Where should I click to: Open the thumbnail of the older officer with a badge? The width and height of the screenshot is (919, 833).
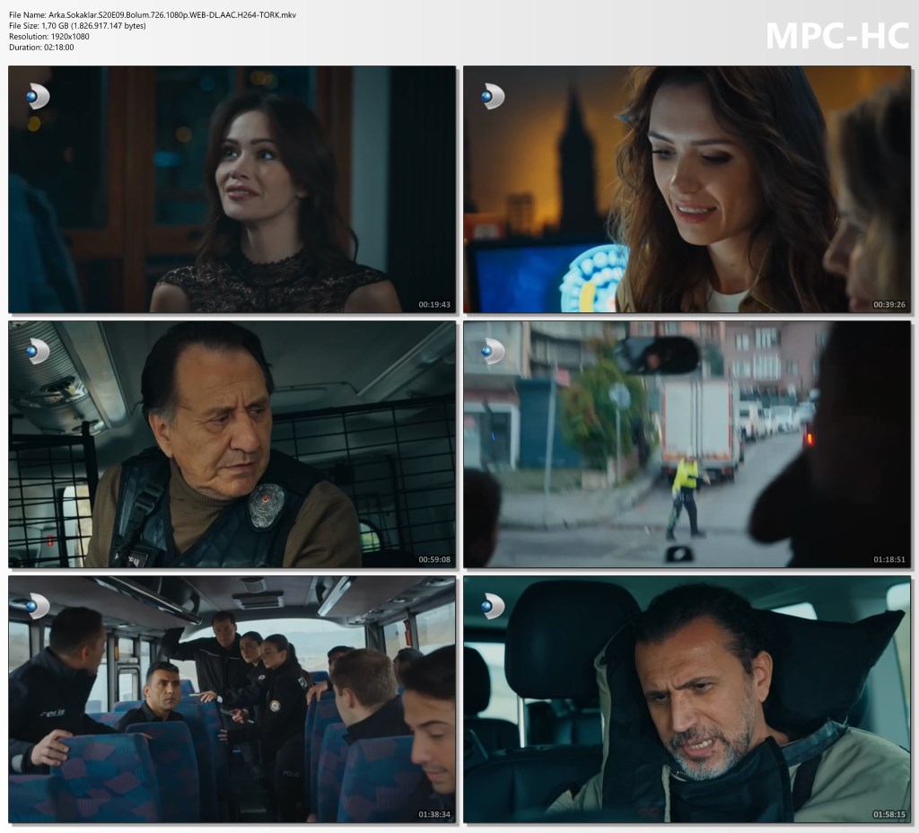tap(232, 444)
